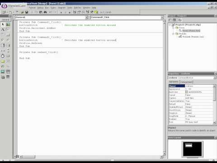Select the ListBox control tool

8,45
